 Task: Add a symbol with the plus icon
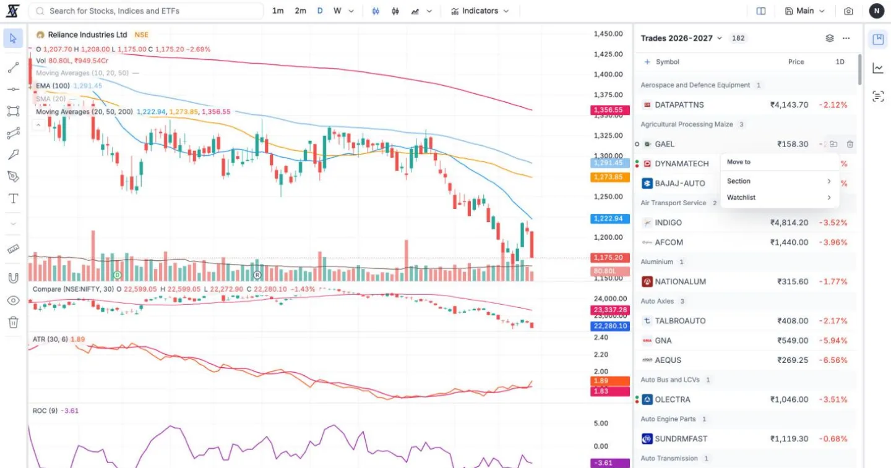[x=647, y=62]
